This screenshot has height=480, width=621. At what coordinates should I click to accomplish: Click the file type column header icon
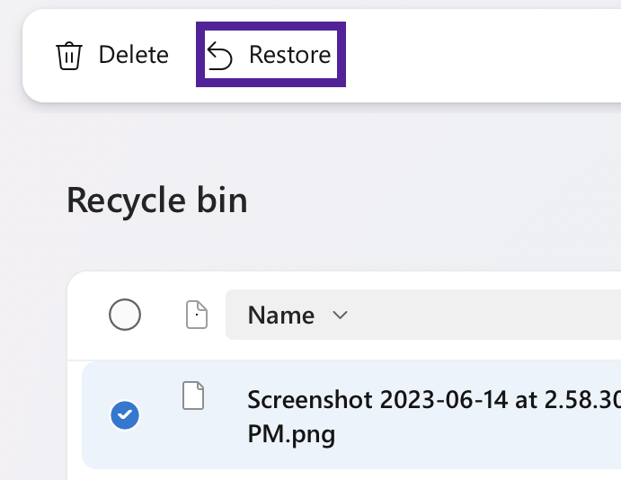196,315
